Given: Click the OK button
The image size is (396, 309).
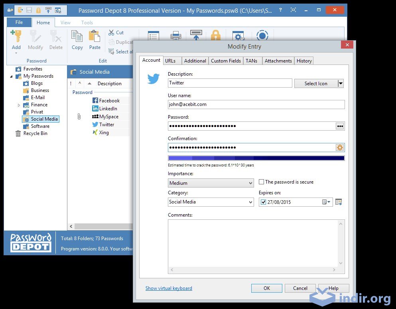Looking at the screenshot, I should (267, 288).
